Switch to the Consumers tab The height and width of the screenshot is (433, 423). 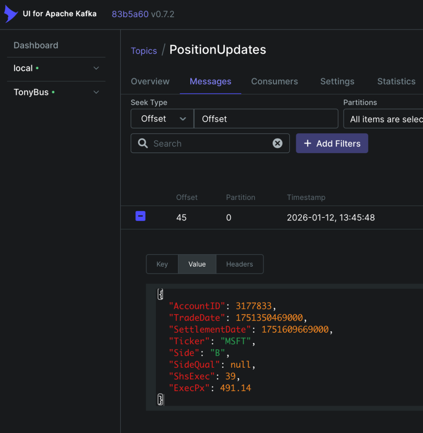pos(274,82)
